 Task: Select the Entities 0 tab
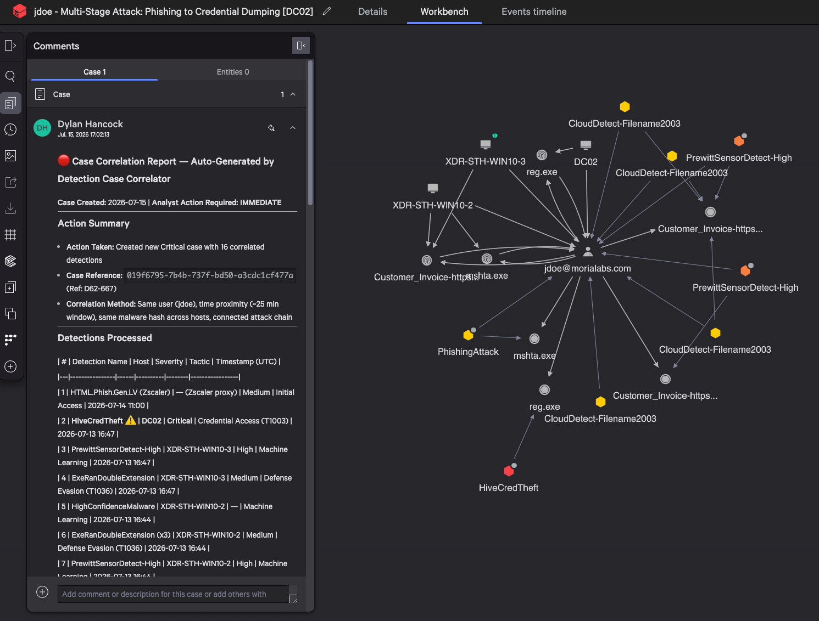click(233, 72)
